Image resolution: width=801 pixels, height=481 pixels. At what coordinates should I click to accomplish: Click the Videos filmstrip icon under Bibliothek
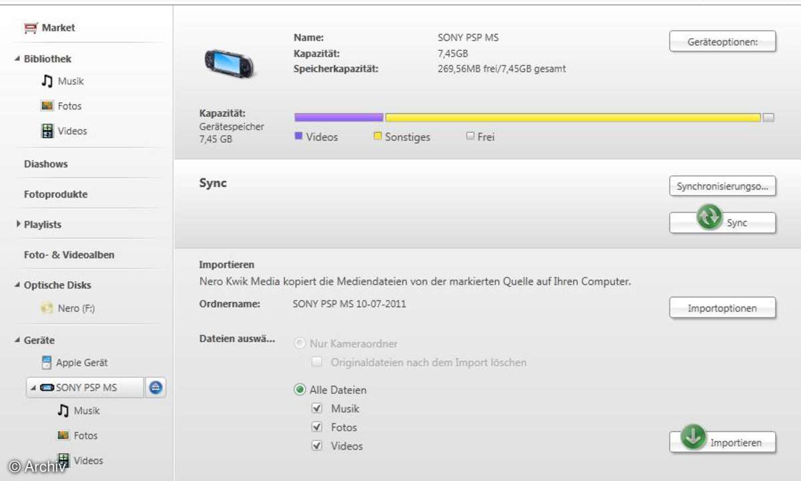(47, 131)
